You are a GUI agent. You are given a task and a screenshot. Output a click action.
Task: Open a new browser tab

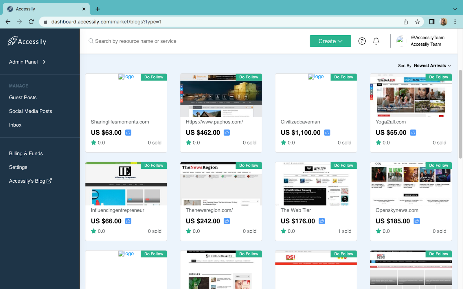[x=98, y=9]
